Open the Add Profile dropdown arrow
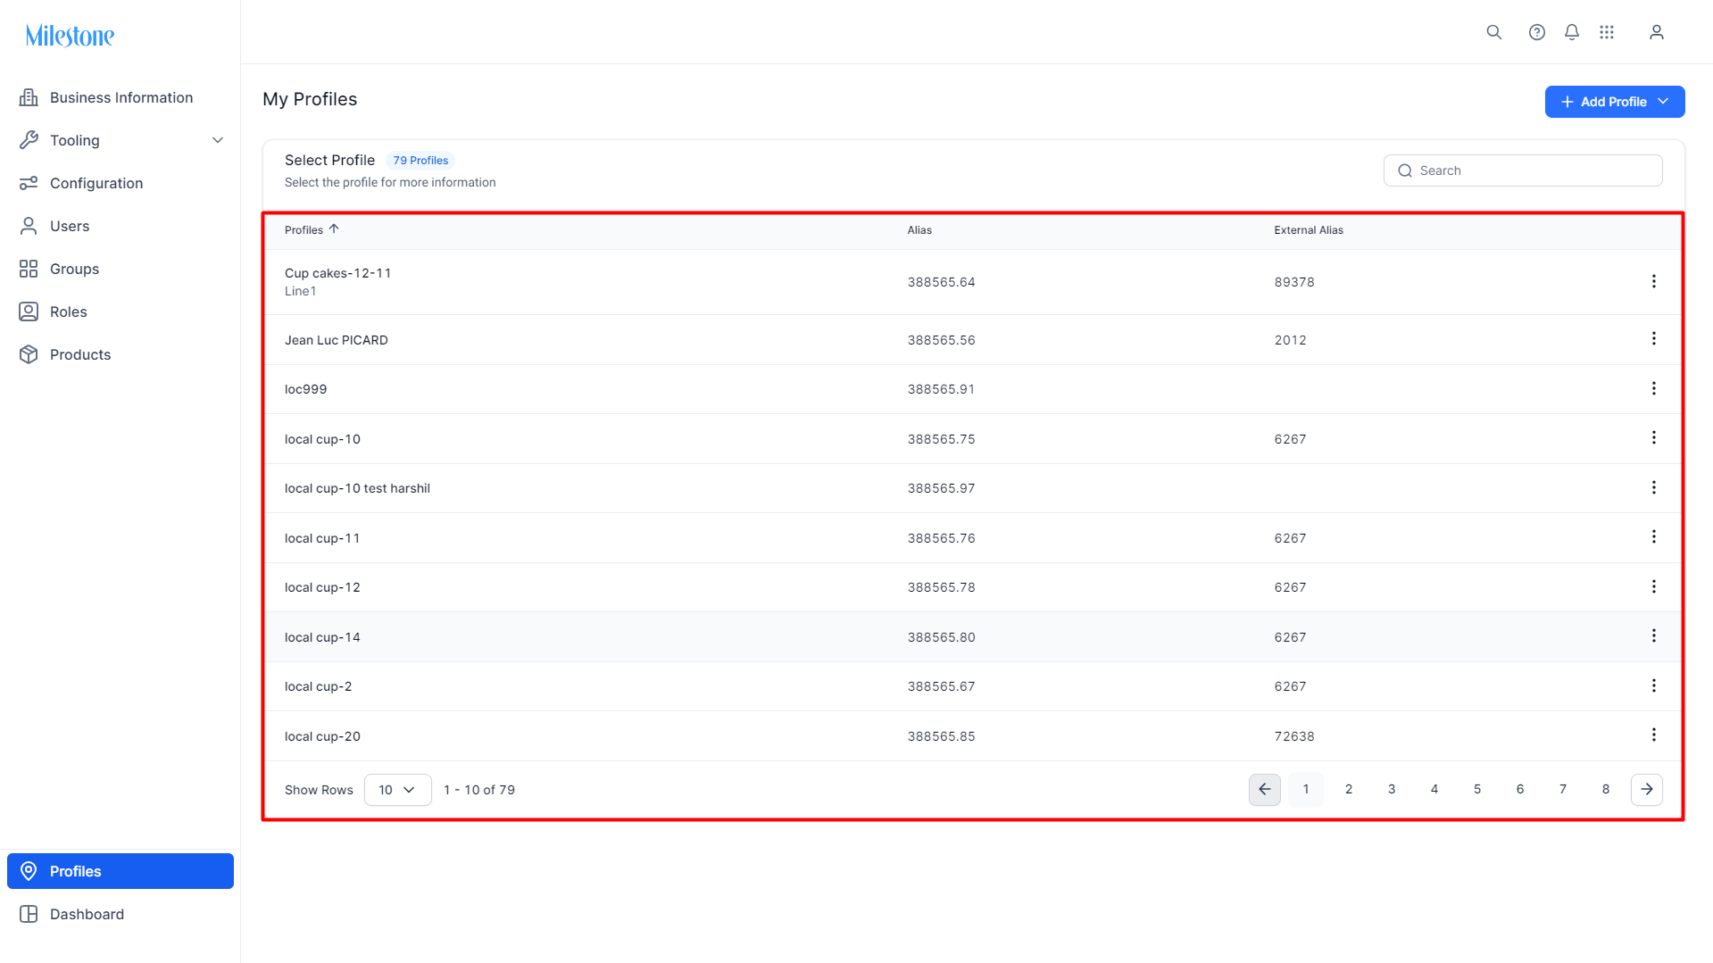 pos(1663,102)
